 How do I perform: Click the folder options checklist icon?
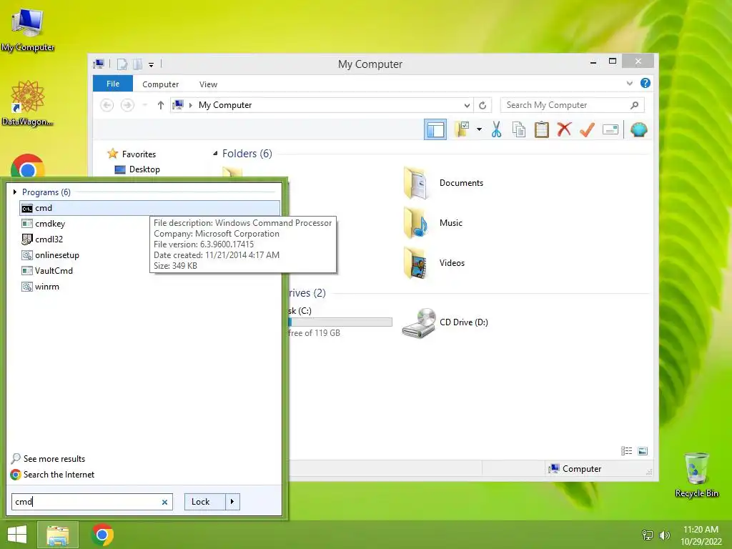click(x=461, y=129)
